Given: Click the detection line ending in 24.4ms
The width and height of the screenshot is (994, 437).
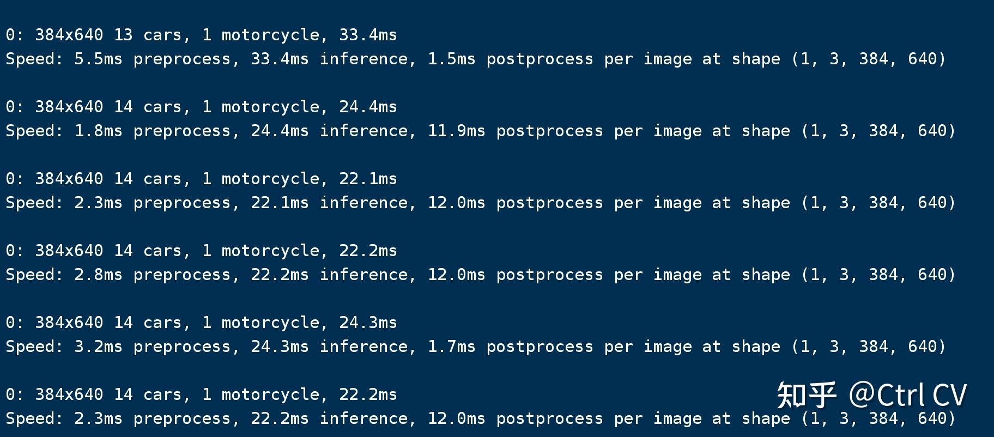Looking at the screenshot, I should pyautogui.click(x=201, y=107).
